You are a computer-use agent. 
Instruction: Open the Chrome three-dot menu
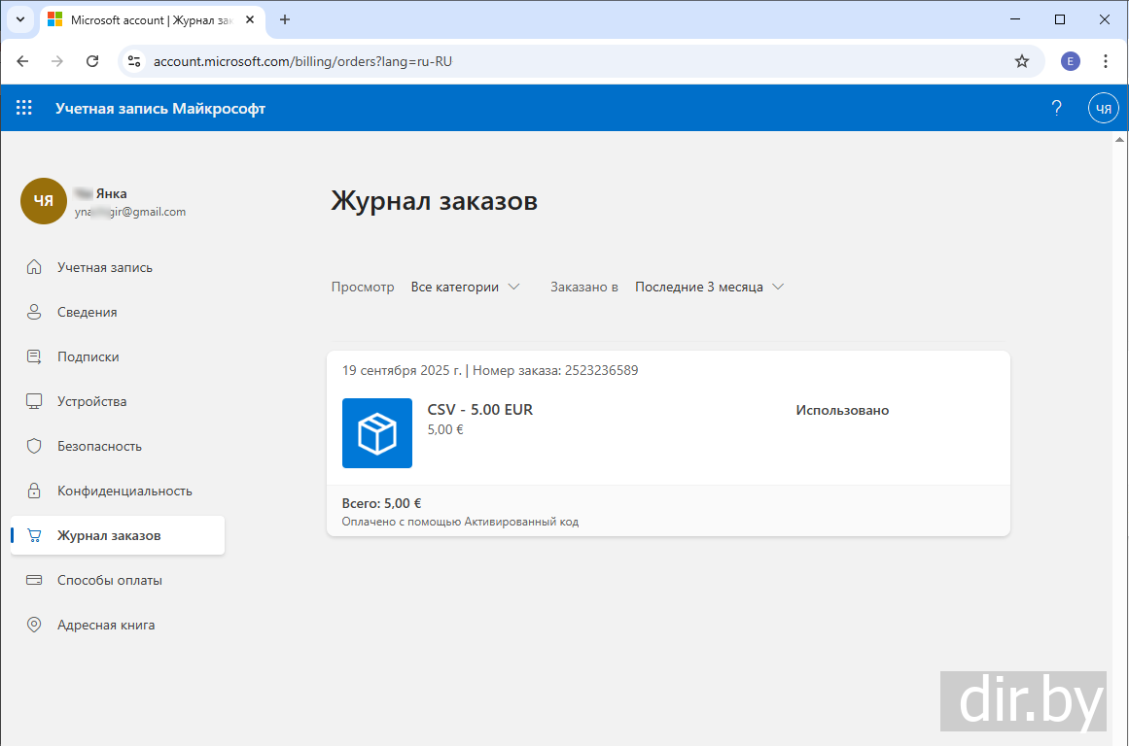click(1106, 61)
